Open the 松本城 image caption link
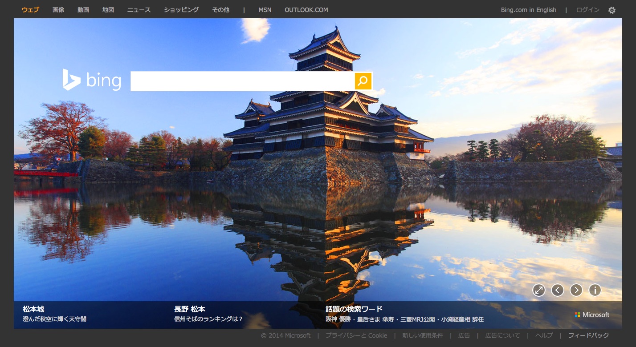The image size is (636, 347). pos(33,309)
